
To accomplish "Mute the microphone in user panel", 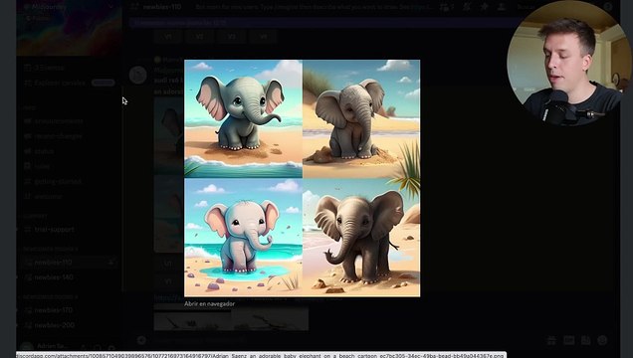I will pos(84,347).
